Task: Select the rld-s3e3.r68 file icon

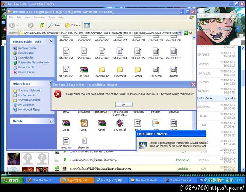Action: point(66,70)
